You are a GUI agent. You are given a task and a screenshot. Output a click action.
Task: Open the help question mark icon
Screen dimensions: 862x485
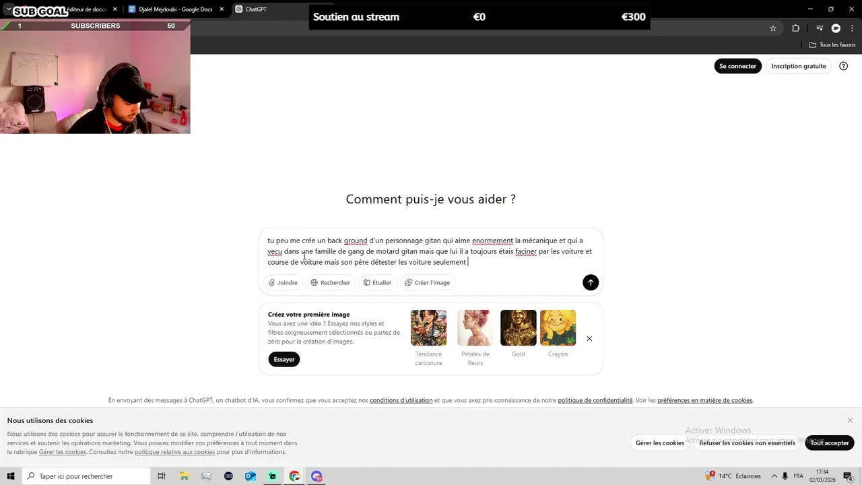pos(844,66)
